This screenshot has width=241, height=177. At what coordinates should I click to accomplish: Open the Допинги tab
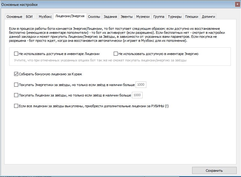coord(208,17)
